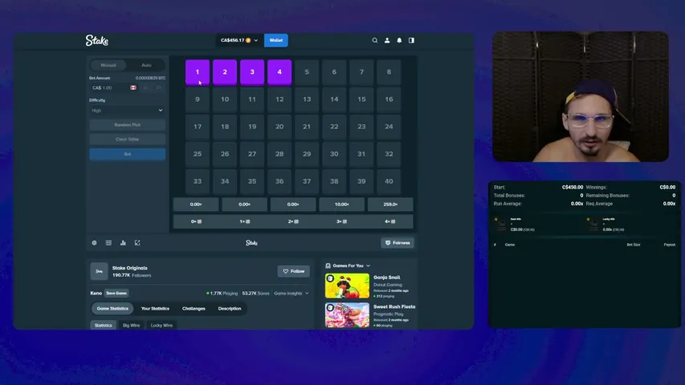The image size is (685, 385).
Task: Click the Stake Originals provider avatar
Action: point(99,271)
